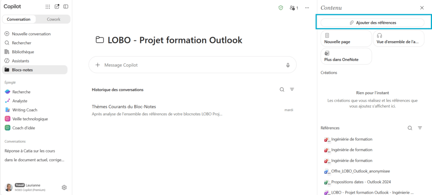
Task: Switch to the Cowork tab
Action: (53, 19)
